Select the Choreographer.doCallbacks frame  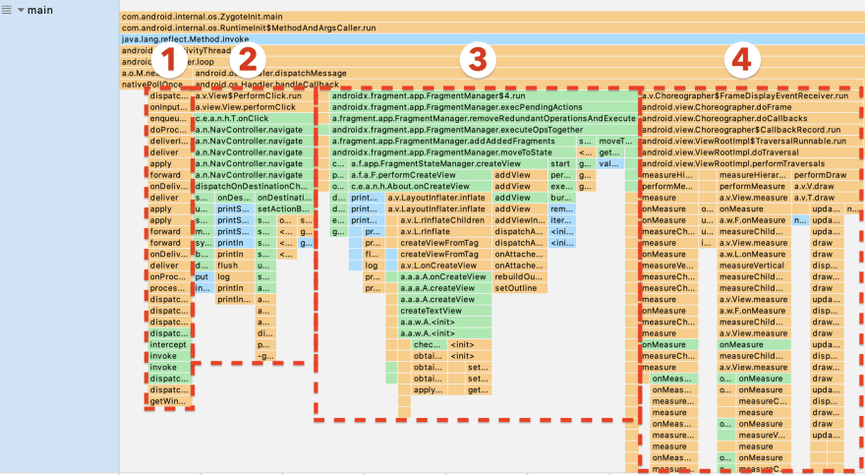pos(750,118)
